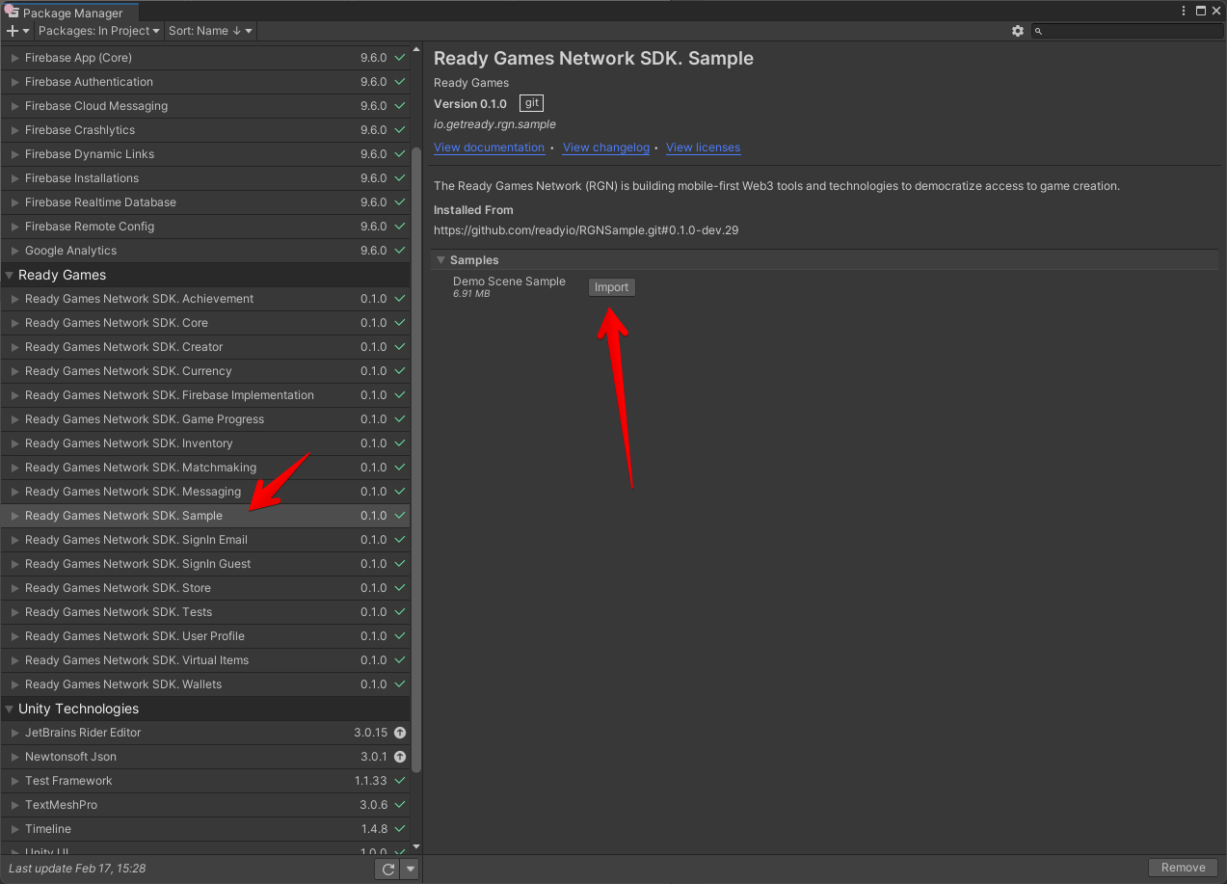Click the refresh package list icon
The height and width of the screenshot is (884, 1227).
click(387, 869)
